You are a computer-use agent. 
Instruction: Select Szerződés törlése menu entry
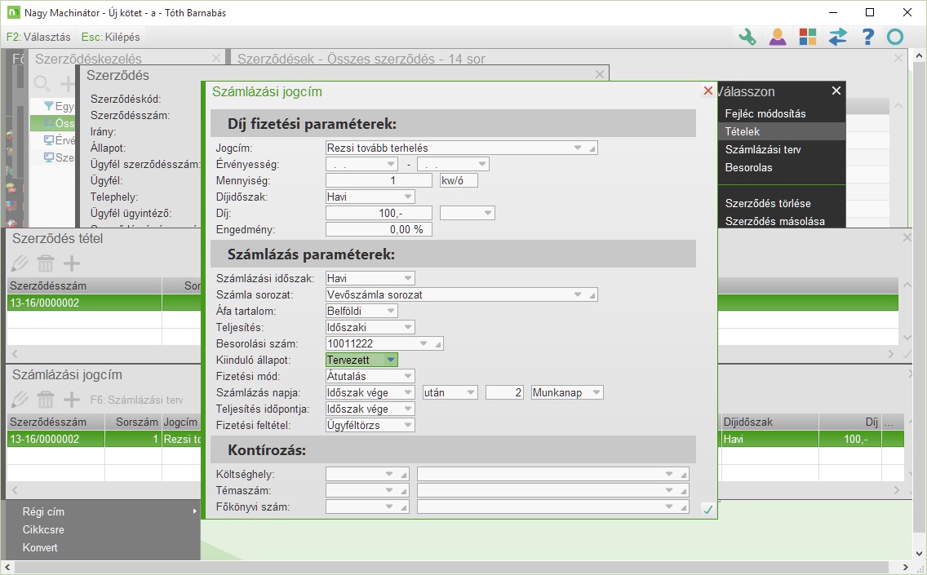pyautogui.click(x=767, y=203)
